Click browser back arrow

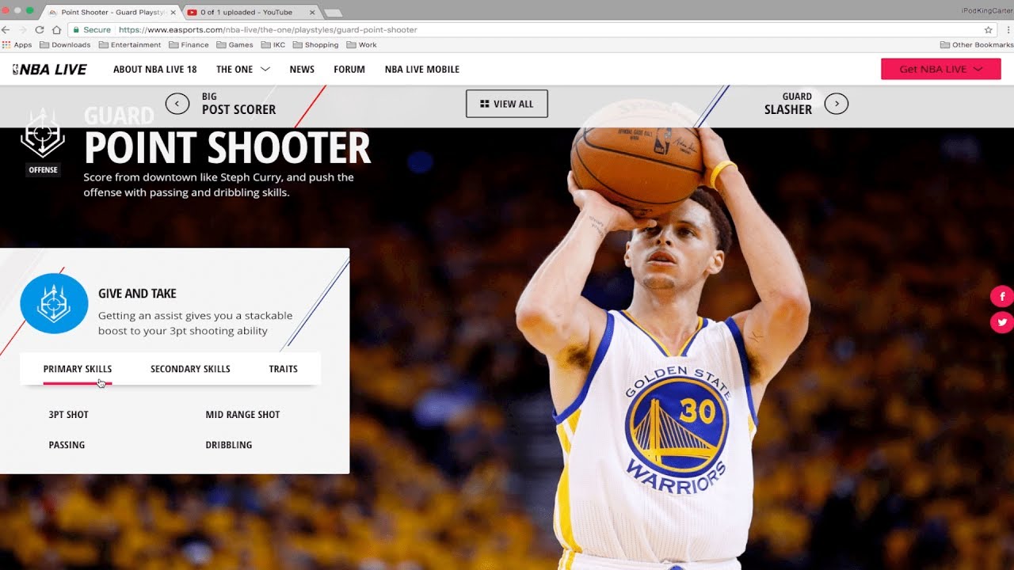tap(6, 29)
